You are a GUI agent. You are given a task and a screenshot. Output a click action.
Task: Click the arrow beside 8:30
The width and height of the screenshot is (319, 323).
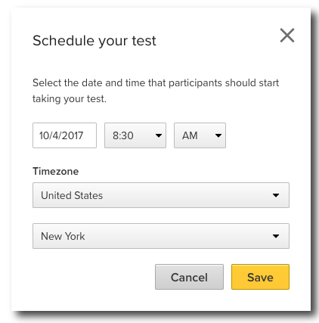click(x=159, y=135)
